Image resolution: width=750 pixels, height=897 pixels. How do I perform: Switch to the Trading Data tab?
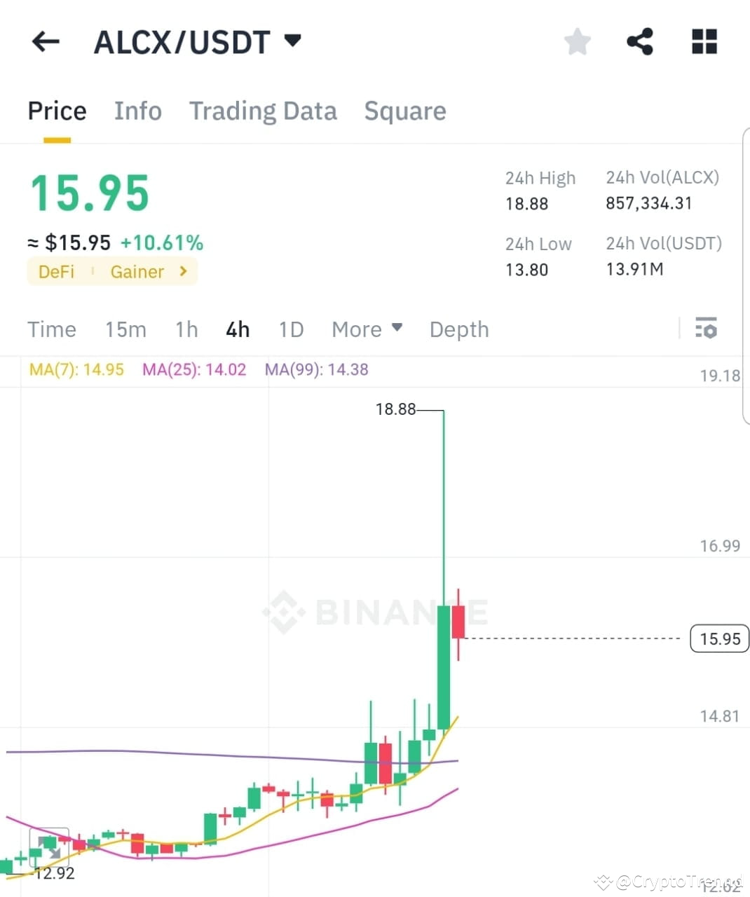tap(263, 111)
